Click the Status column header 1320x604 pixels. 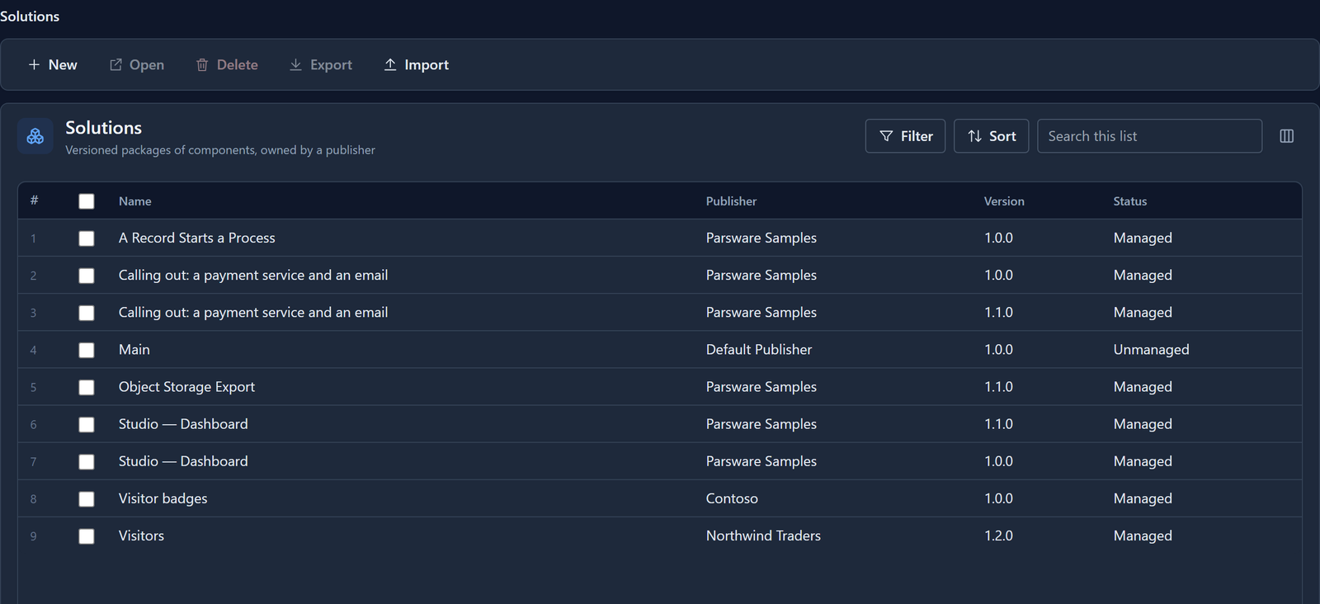click(1130, 201)
